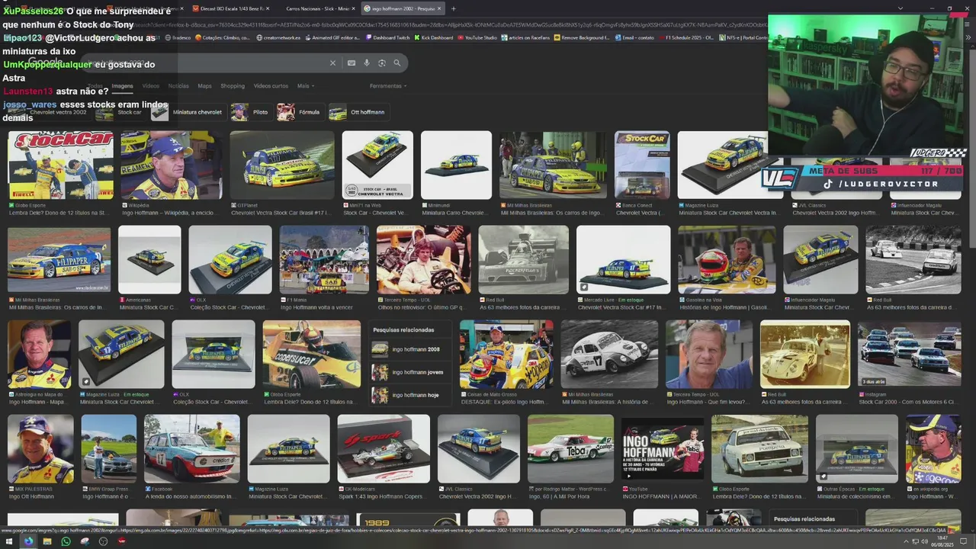This screenshot has width=976, height=549.
Task: Open the Dashboard Twitch bookmark
Action: 388,37
